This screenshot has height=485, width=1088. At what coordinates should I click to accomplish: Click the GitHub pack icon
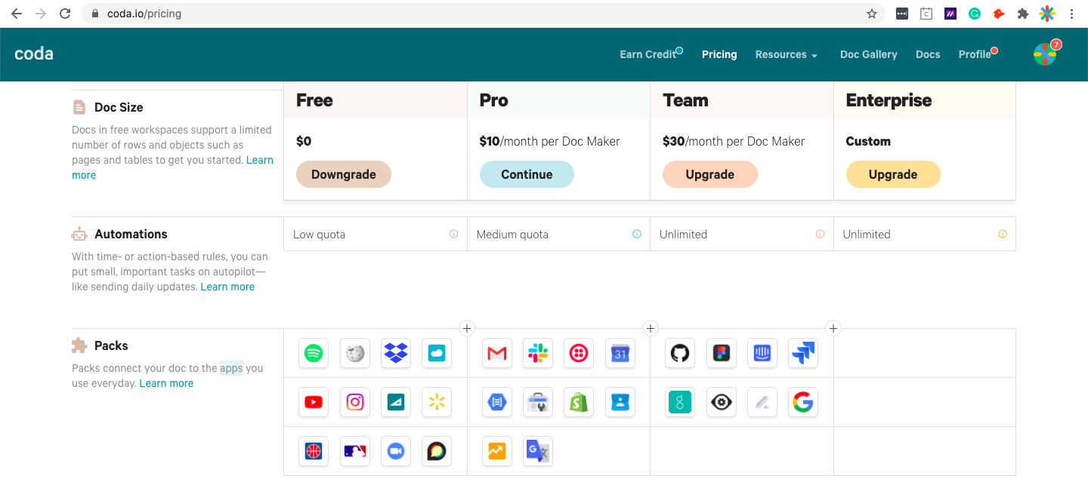pyautogui.click(x=680, y=353)
